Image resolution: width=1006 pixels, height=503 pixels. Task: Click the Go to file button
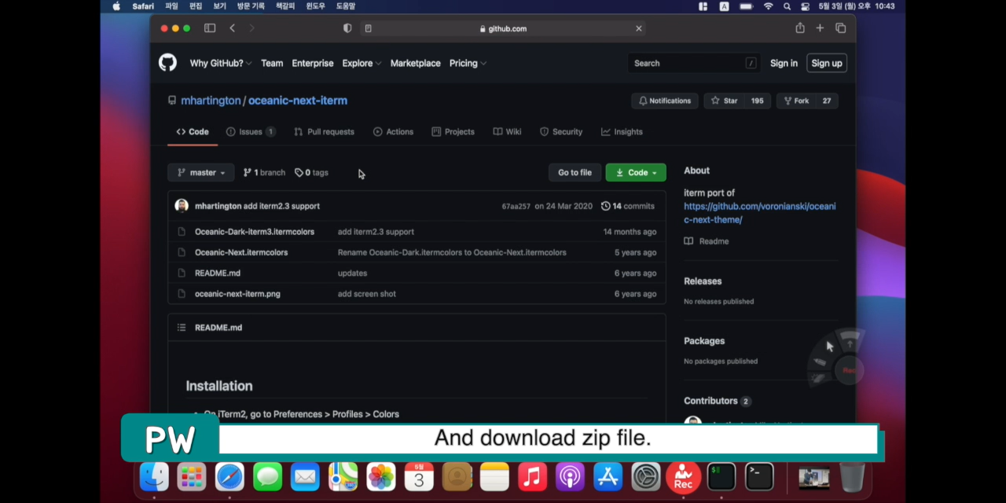(x=575, y=173)
